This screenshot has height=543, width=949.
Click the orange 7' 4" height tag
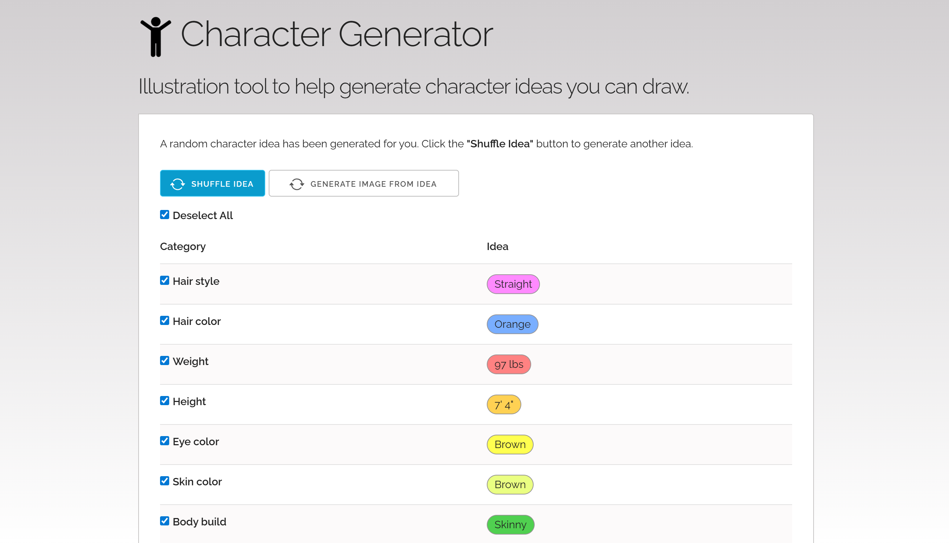[503, 405]
